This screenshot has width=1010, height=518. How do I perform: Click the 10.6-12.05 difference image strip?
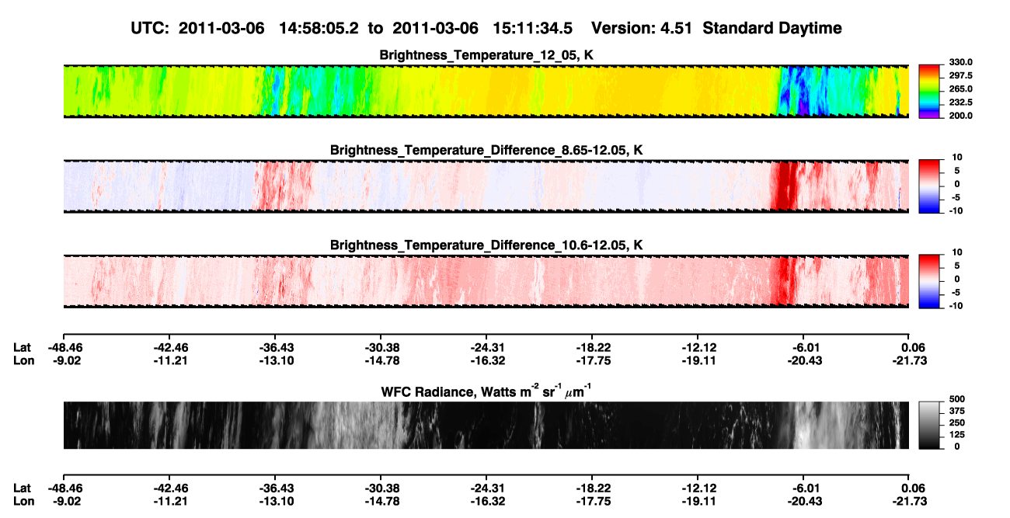[486, 281]
